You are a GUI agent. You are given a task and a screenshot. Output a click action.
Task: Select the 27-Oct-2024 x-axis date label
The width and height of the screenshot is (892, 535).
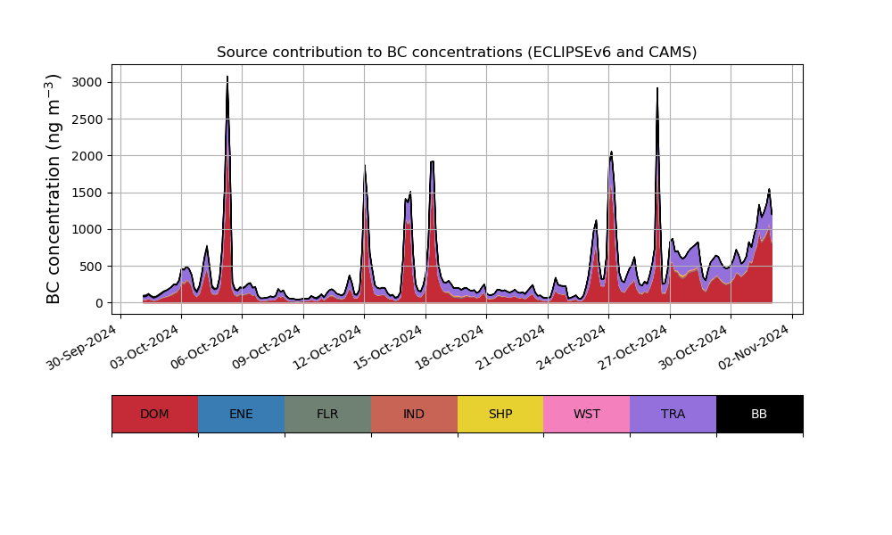pyautogui.click(x=632, y=348)
